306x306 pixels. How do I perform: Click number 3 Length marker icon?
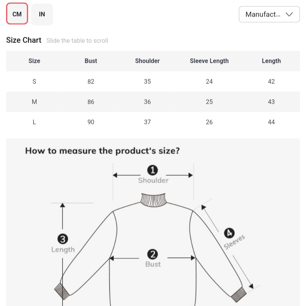click(x=63, y=239)
